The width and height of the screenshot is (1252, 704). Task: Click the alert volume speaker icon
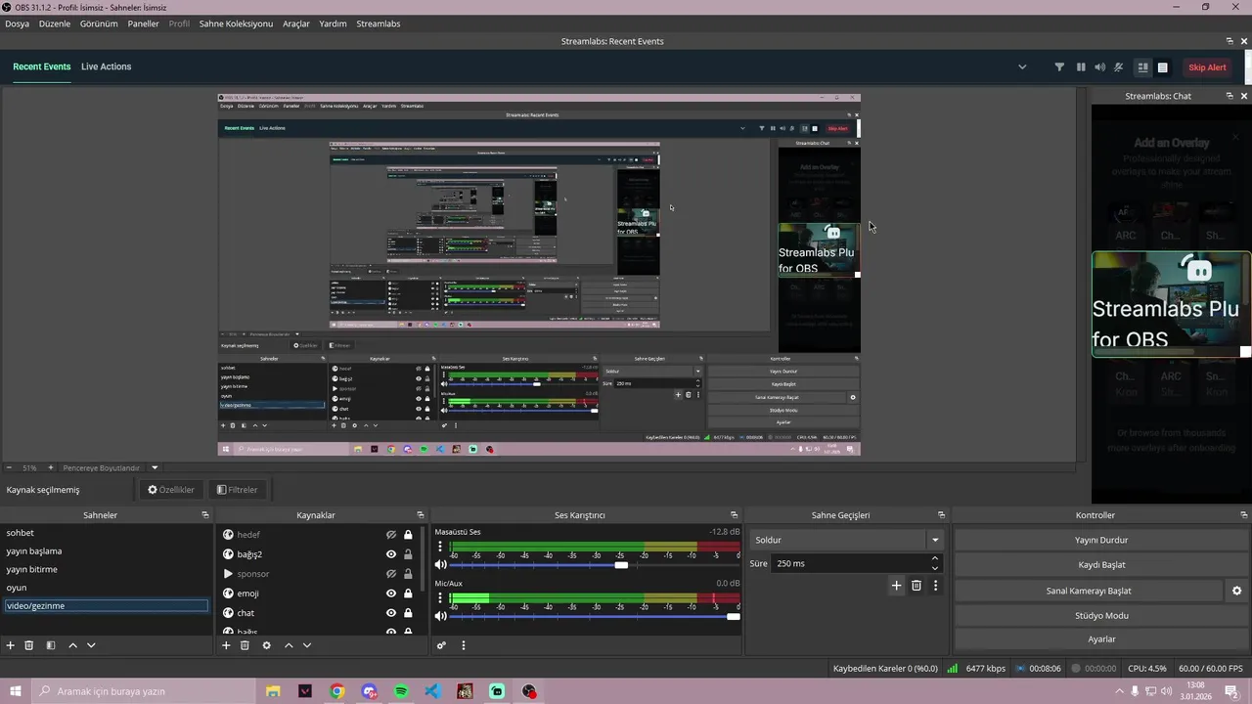point(1100,67)
